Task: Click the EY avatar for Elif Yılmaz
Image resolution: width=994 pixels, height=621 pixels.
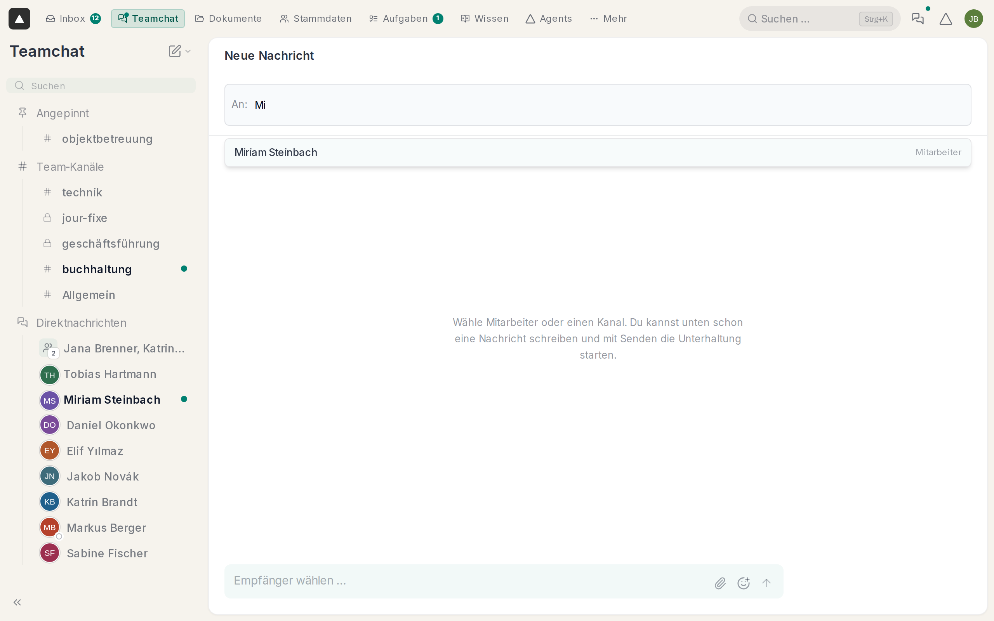Action: pyautogui.click(x=50, y=451)
